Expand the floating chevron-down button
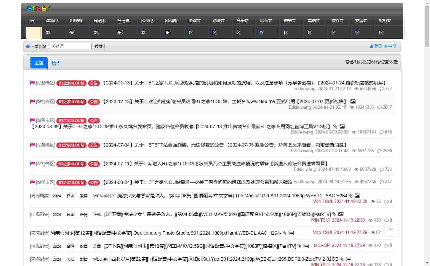The image size is (430, 266). click(391, 229)
